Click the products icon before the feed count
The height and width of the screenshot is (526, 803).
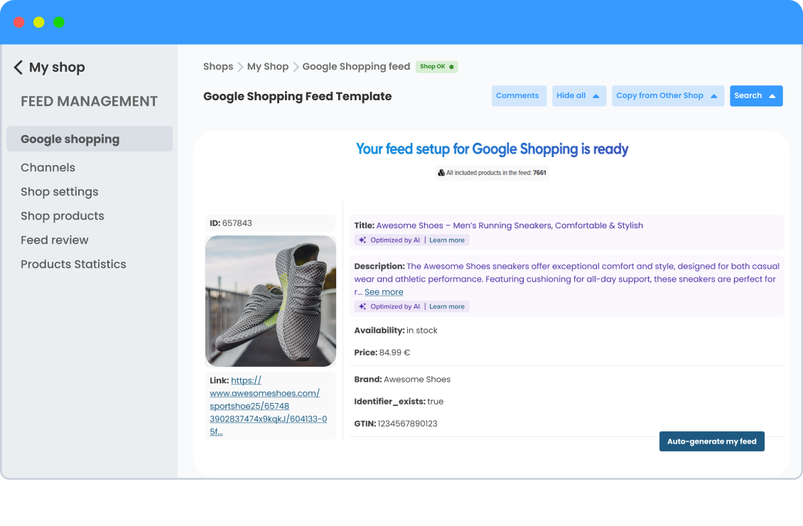pyautogui.click(x=441, y=172)
